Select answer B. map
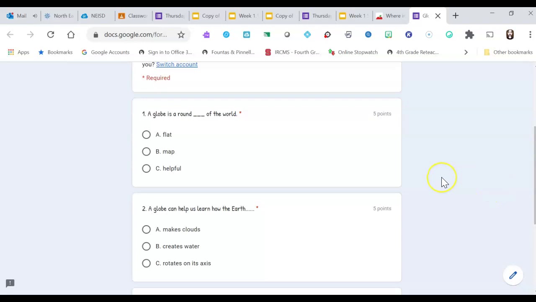Image resolution: width=536 pixels, height=302 pixels. click(x=146, y=151)
